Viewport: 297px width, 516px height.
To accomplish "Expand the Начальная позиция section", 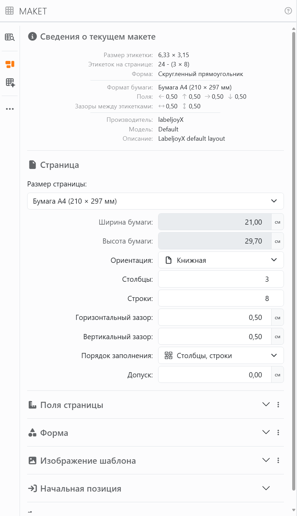I will coord(266,488).
